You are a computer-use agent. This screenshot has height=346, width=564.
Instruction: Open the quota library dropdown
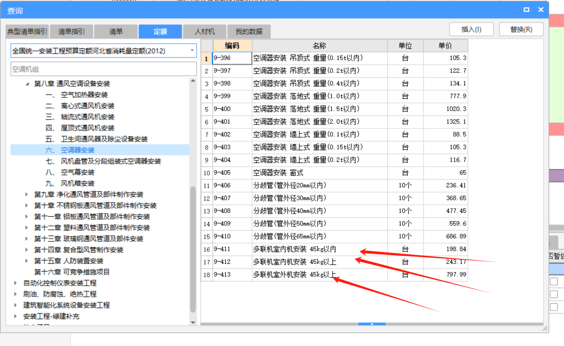coord(192,51)
